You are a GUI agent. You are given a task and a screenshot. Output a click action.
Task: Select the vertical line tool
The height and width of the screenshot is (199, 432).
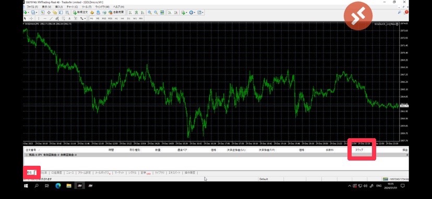(39, 18)
